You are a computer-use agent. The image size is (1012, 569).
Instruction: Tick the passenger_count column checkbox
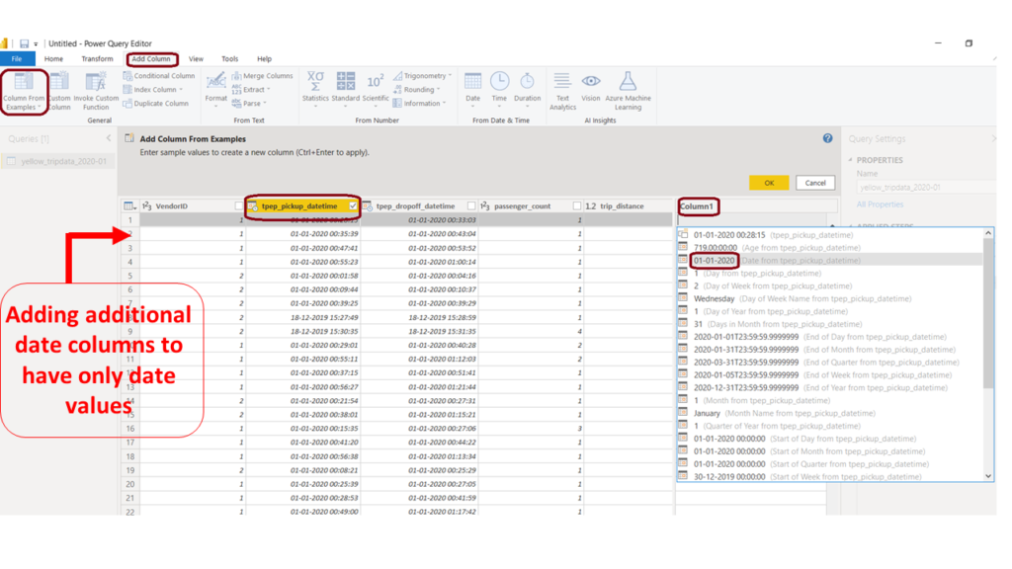pyautogui.click(x=577, y=206)
